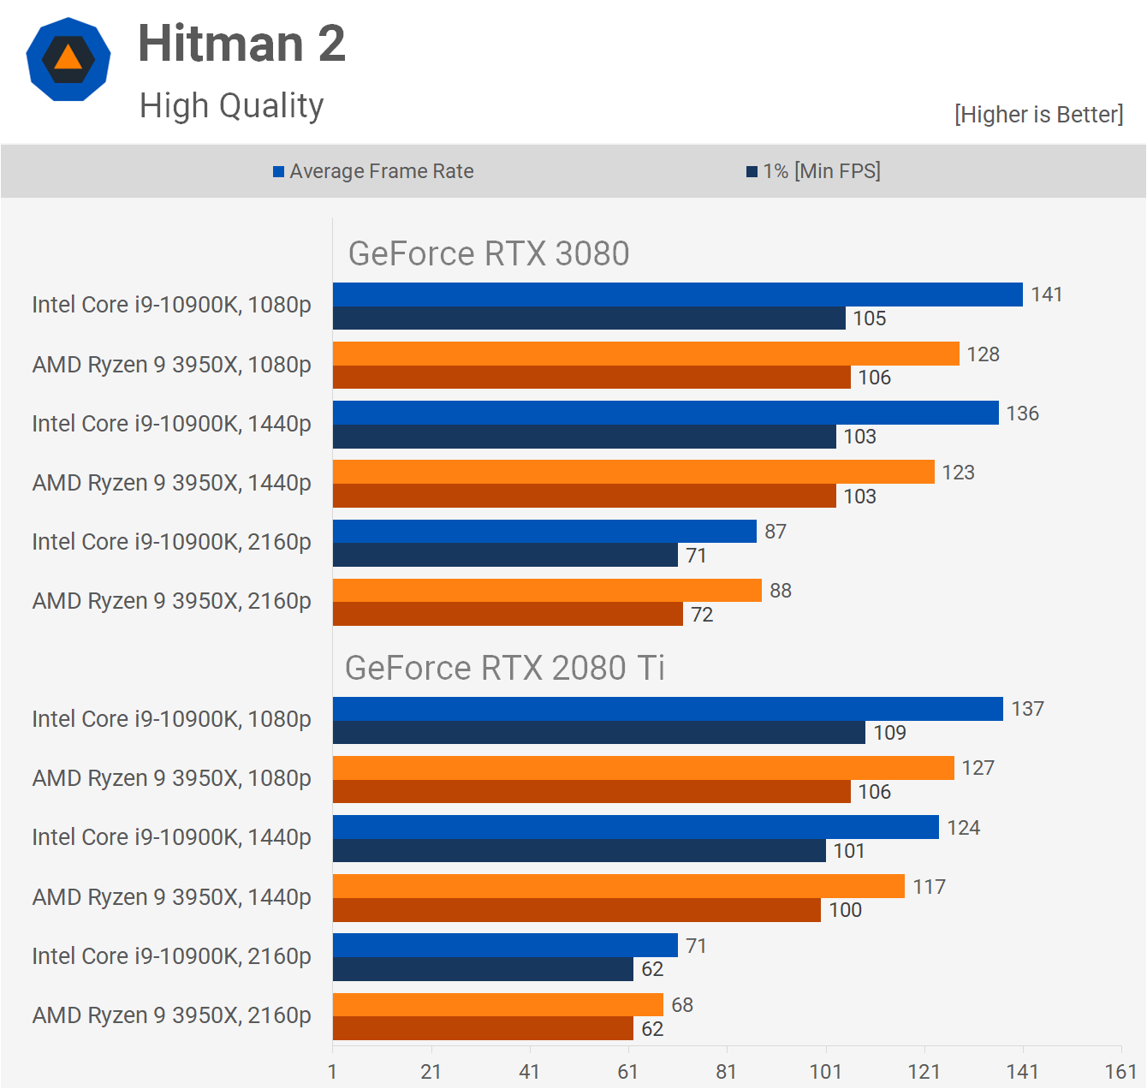Select Intel Core i9-10900K, 2160p label under RTX 3080
The width and height of the screenshot is (1147, 1089).
tap(172, 542)
